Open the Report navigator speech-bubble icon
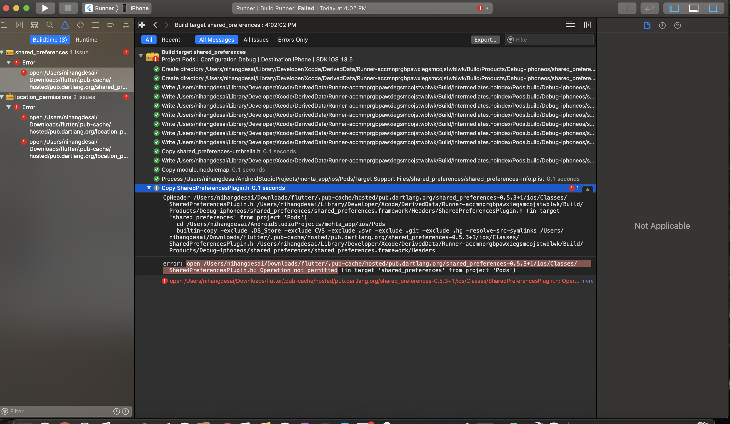This screenshot has width=730, height=424. (126, 25)
